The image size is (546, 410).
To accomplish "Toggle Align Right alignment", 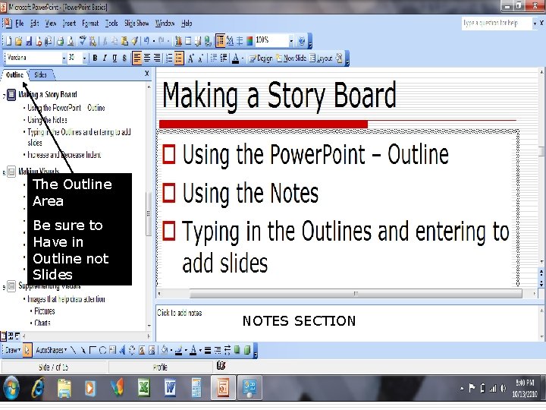I will pos(157,58).
